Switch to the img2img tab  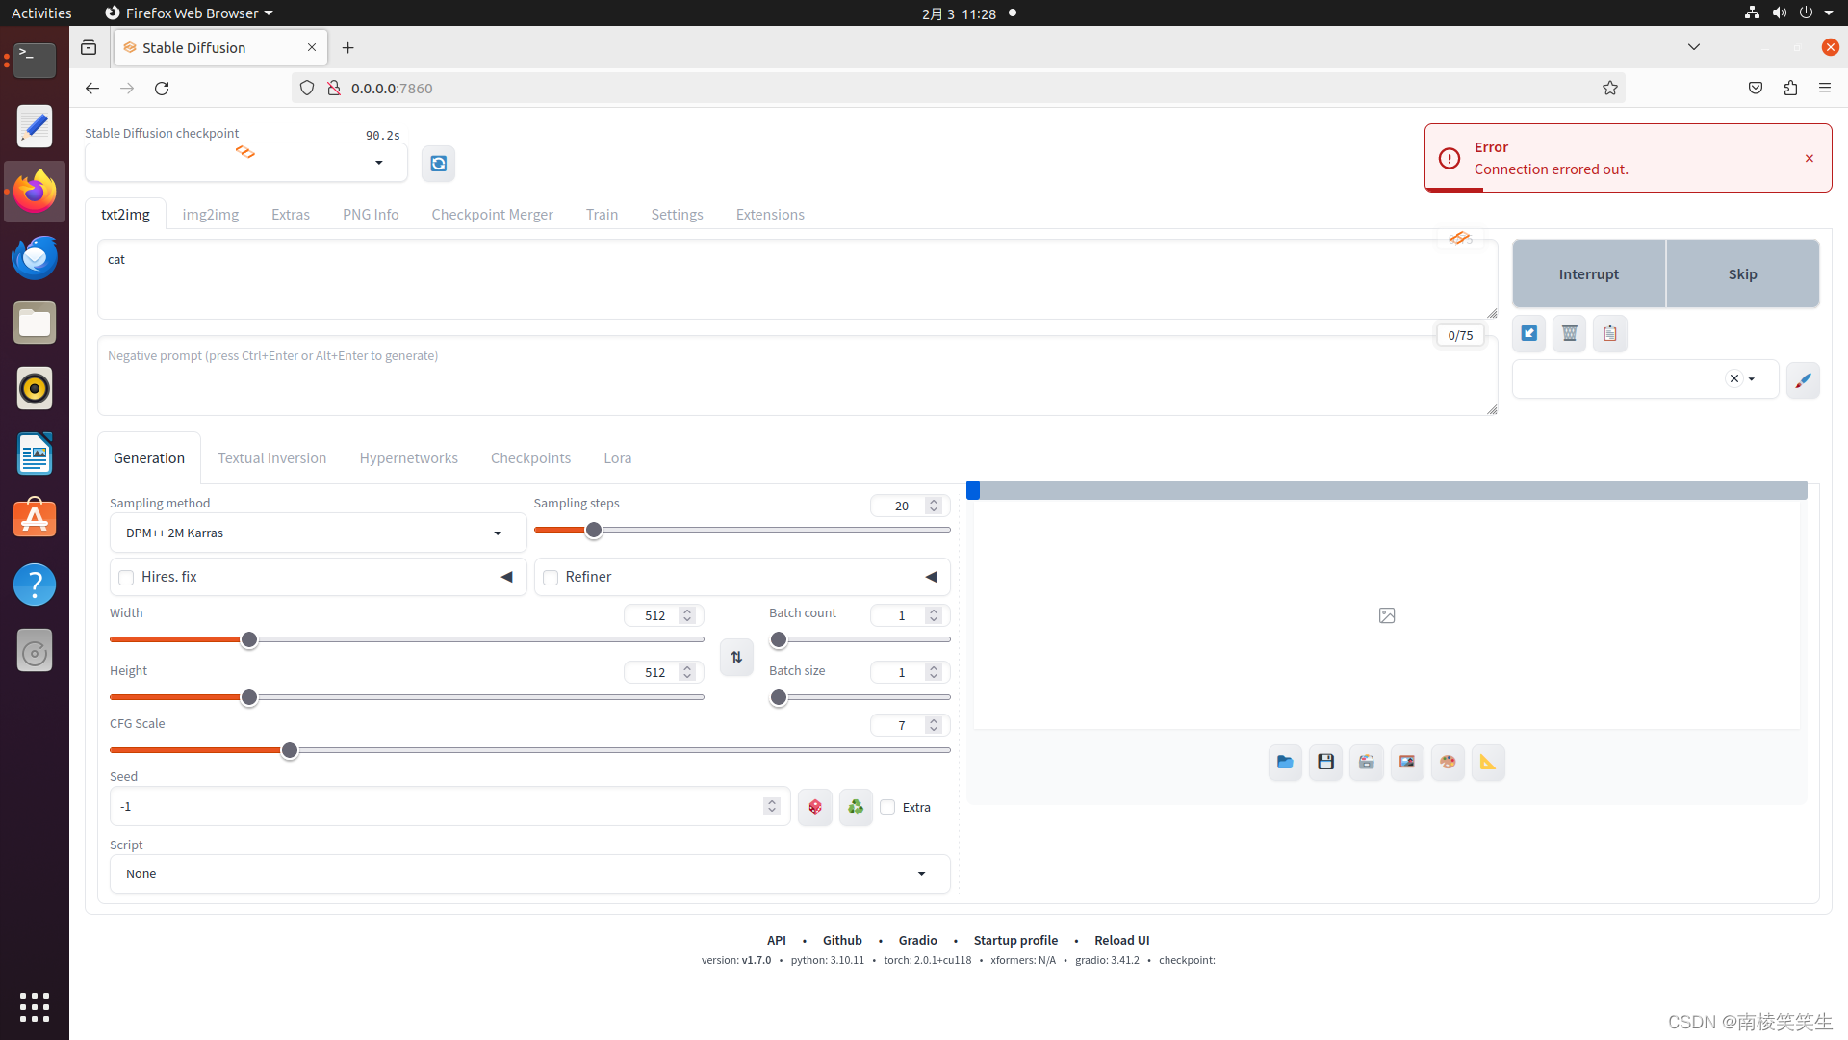click(211, 214)
